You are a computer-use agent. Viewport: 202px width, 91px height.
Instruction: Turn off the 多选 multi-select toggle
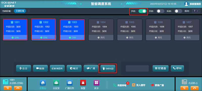[142, 11]
